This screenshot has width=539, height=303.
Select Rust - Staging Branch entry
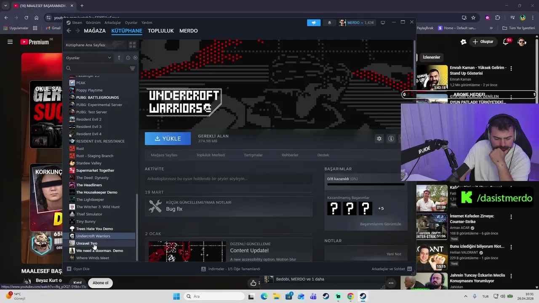coord(95,156)
